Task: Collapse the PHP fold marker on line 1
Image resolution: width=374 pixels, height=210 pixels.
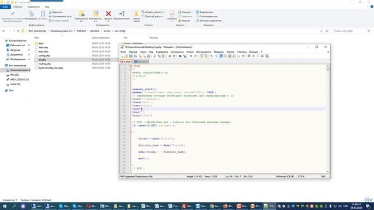Action: click(131, 66)
